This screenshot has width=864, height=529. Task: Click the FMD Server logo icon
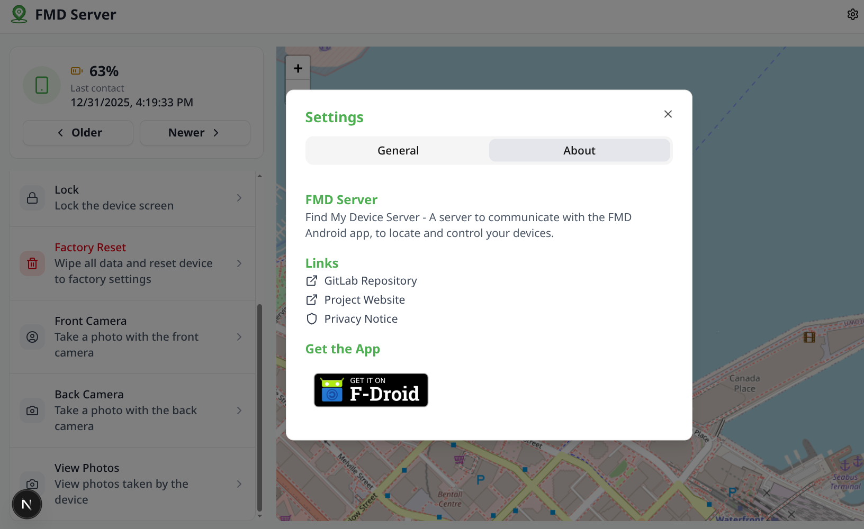tap(19, 14)
